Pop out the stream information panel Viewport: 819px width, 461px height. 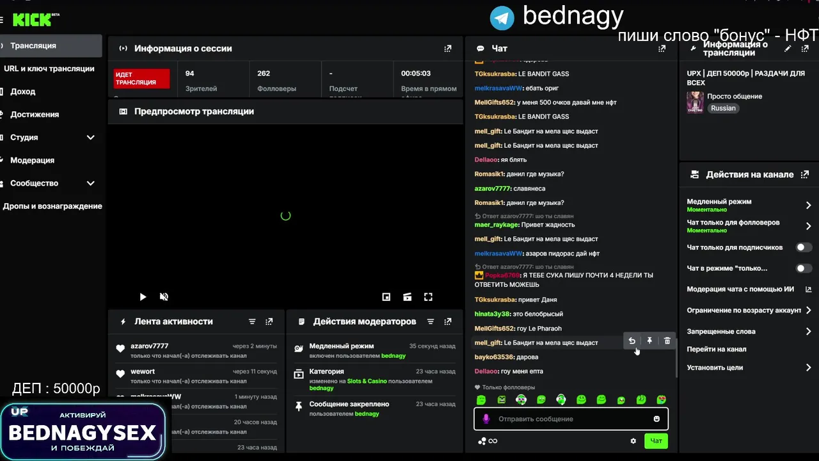coord(806,49)
